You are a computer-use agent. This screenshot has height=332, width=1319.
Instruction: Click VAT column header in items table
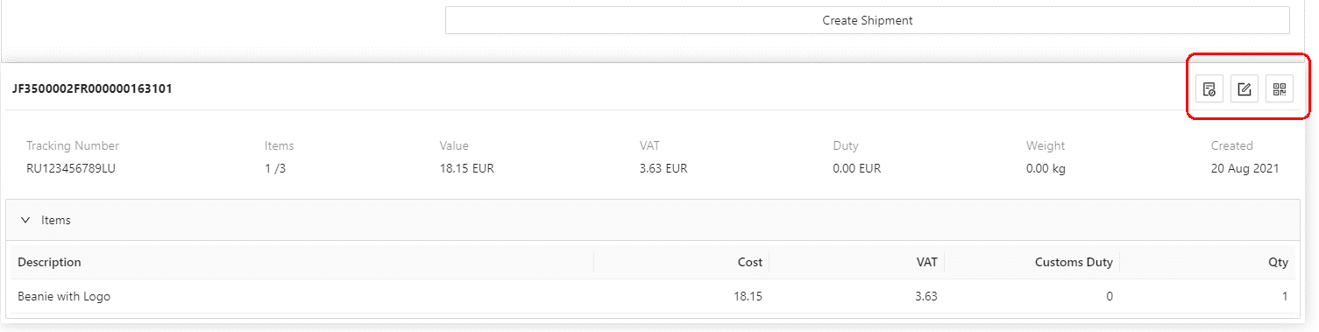pyautogui.click(x=926, y=262)
